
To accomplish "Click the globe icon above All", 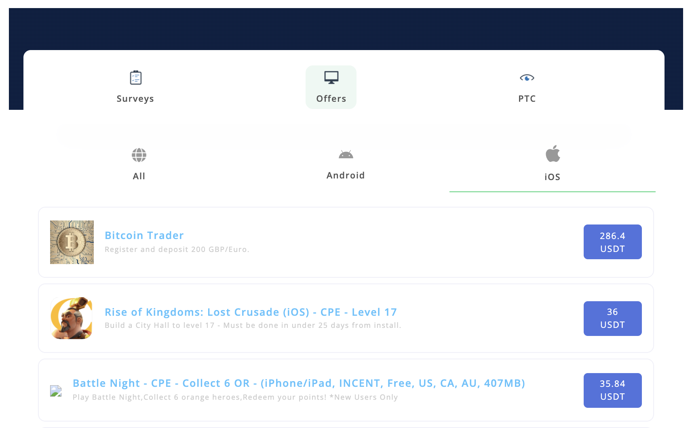I will coord(139,155).
